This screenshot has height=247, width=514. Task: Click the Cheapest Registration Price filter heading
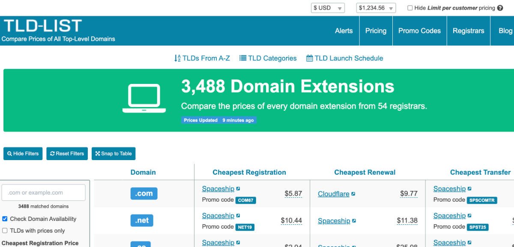click(40, 243)
